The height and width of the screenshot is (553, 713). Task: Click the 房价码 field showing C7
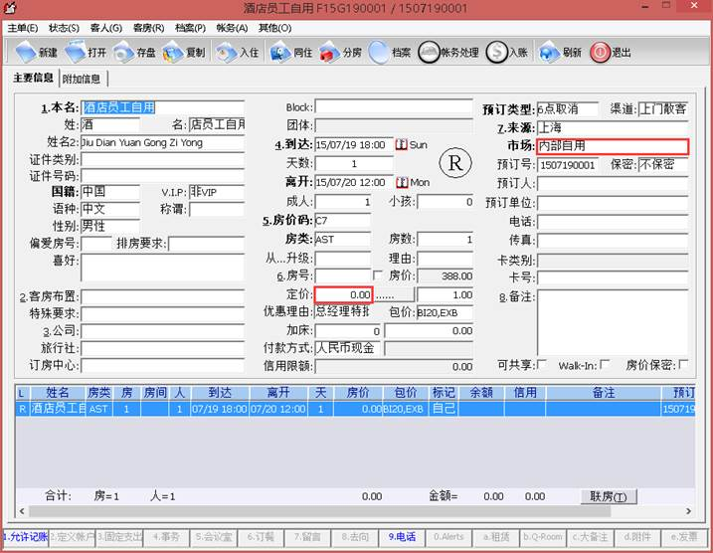(x=342, y=221)
